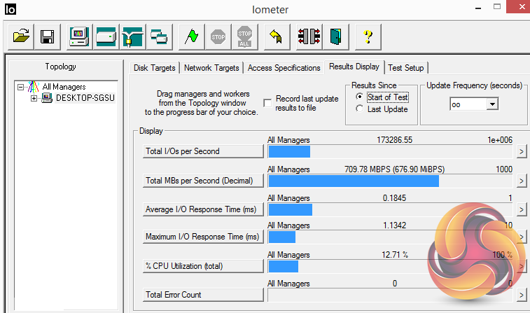Switch to Disk Targets tab
530x313 pixels.
tap(155, 68)
